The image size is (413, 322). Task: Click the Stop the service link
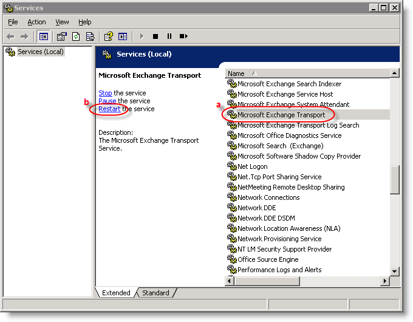coord(105,93)
